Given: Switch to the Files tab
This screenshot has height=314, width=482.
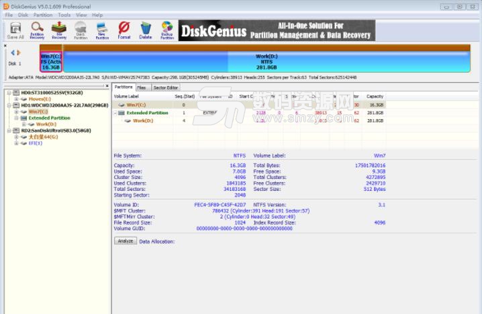Looking at the screenshot, I should pyautogui.click(x=142, y=87).
